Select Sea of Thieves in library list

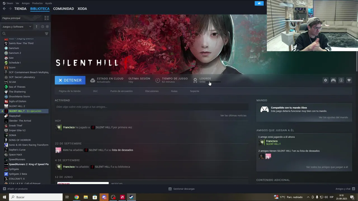click(x=17, y=87)
